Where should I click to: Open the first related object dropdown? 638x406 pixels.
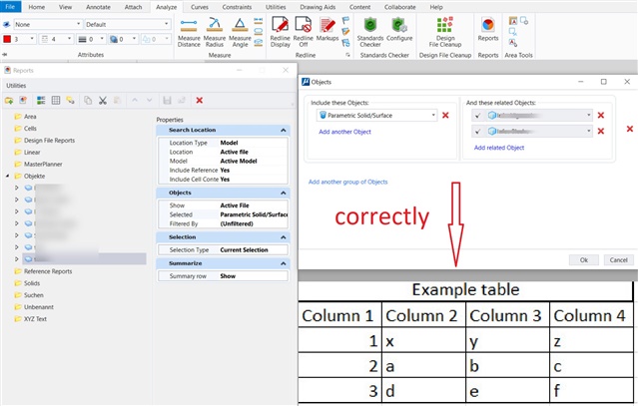[x=539, y=116]
